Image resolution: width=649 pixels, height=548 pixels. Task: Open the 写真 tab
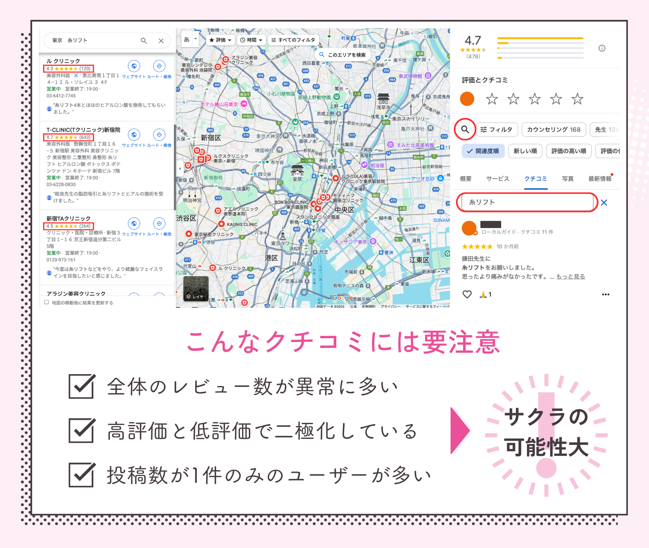[x=568, y=179]
